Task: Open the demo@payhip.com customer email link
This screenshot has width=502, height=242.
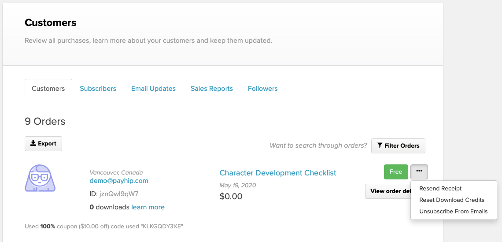Action: [119, 181]
